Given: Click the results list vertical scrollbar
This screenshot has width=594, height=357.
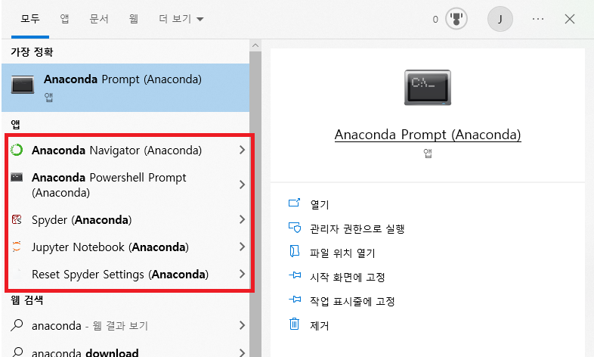Looking at the screenshot, I should (x=255, y=204).
